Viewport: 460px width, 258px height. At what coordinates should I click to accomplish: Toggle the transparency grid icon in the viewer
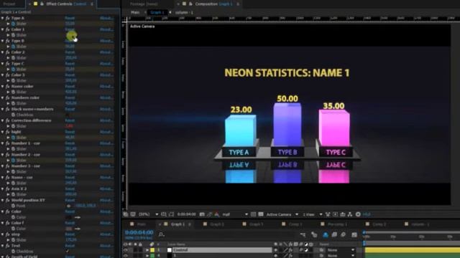pos(260,214)
